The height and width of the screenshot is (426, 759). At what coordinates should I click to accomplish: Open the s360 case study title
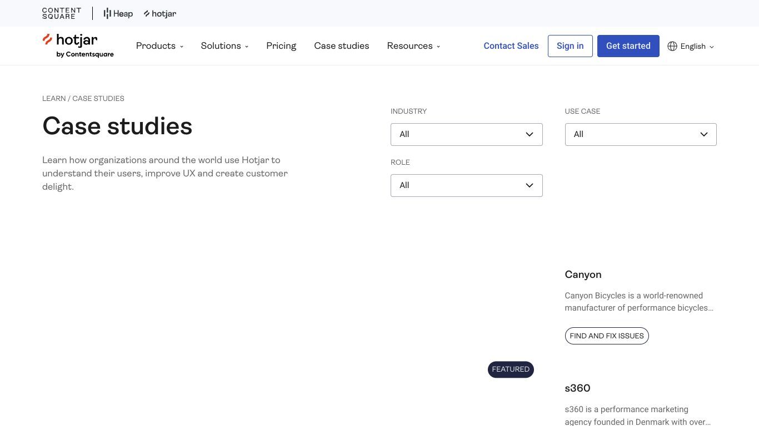pyautogui.click(x=577, y=388)
